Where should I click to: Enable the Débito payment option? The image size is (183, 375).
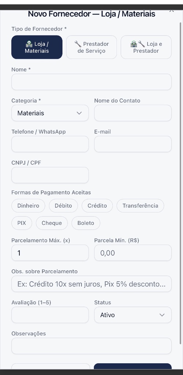64,206
